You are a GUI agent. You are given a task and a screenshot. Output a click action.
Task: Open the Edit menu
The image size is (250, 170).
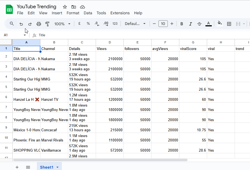coord(31,13)
